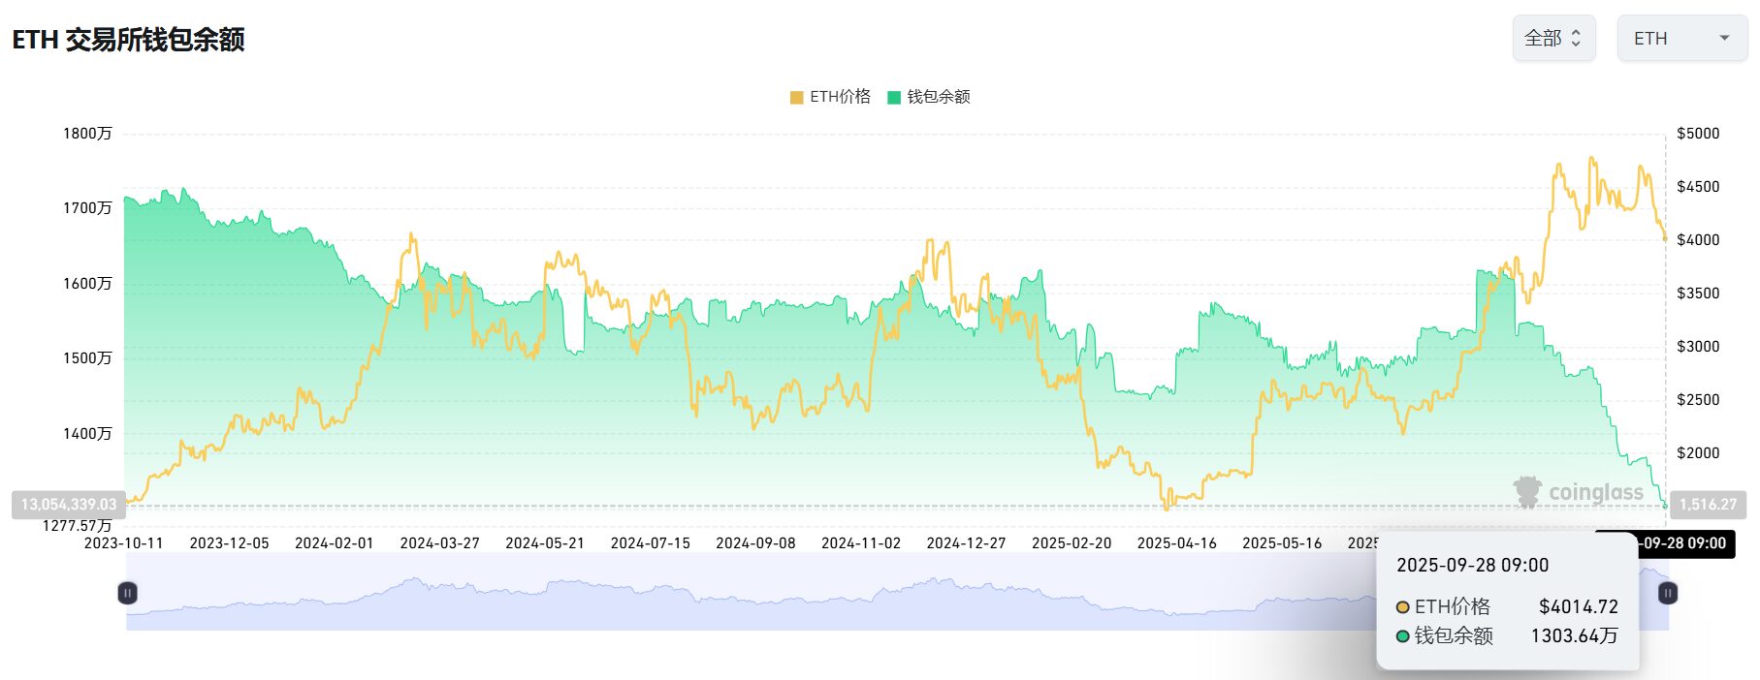Viewport: 1760px width, 680px height.
Task: Click the black 09-28 09:00 crosshair date label
Action: (1685, 543)
